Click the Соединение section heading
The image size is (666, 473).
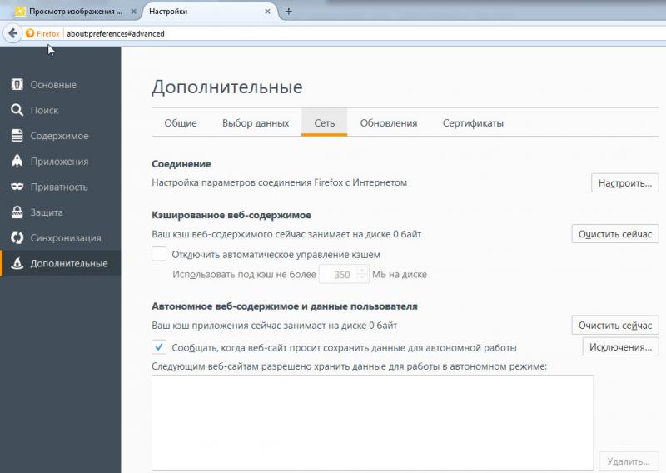click(181, 163)
